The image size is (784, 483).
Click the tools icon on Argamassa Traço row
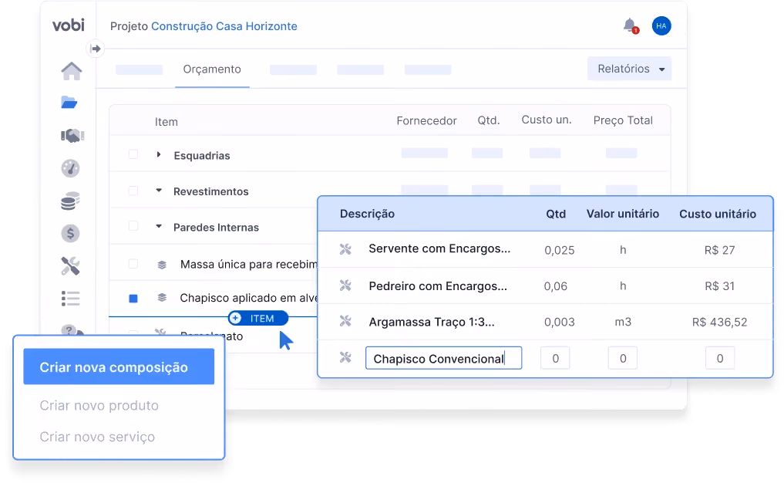pos(345,321)
